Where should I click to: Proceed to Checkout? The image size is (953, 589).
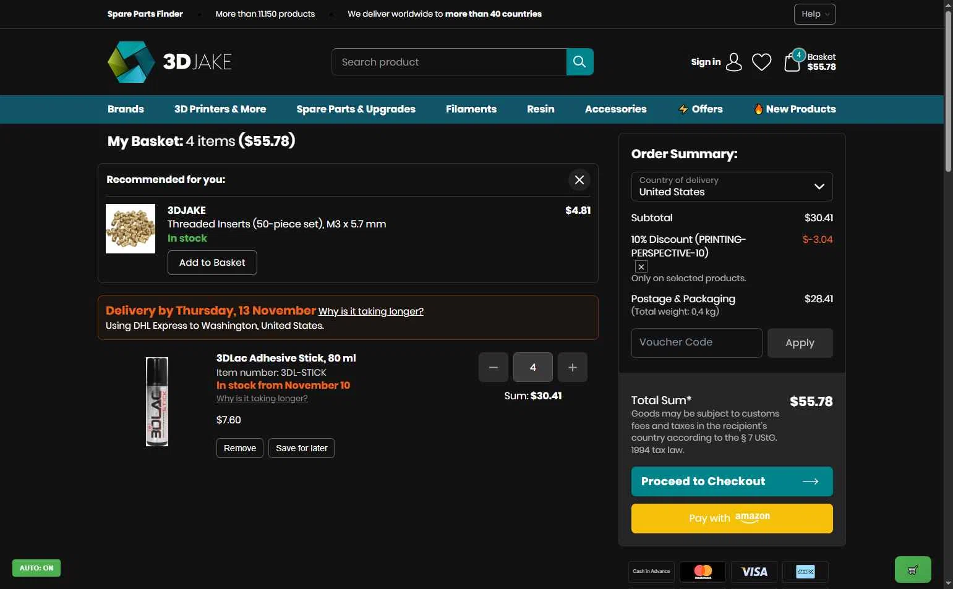(x=732, y=481)
